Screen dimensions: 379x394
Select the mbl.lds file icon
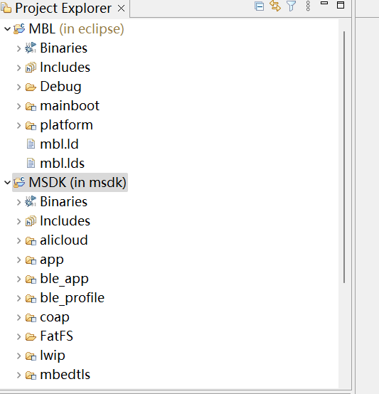click(31, 164)
